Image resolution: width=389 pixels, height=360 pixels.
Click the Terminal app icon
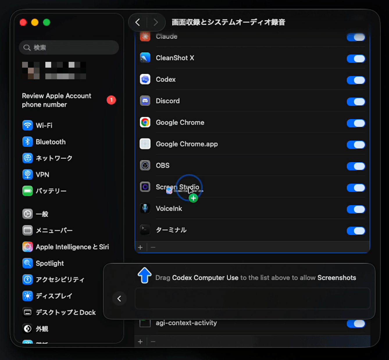[145, 230]
